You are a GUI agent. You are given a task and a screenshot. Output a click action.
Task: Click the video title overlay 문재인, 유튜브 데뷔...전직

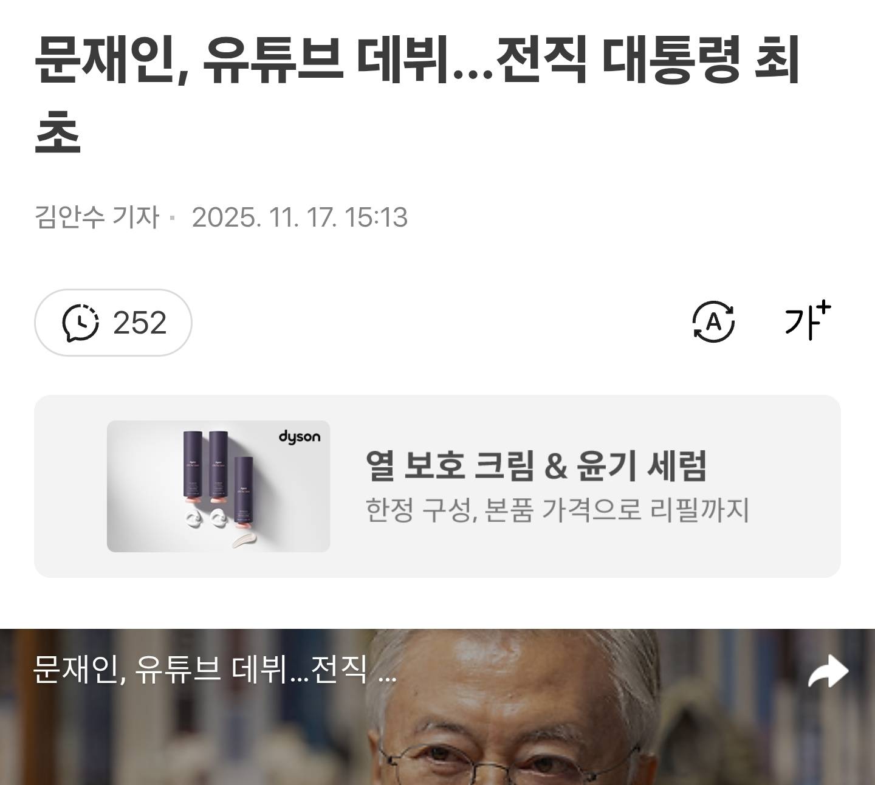click(201, 670)
